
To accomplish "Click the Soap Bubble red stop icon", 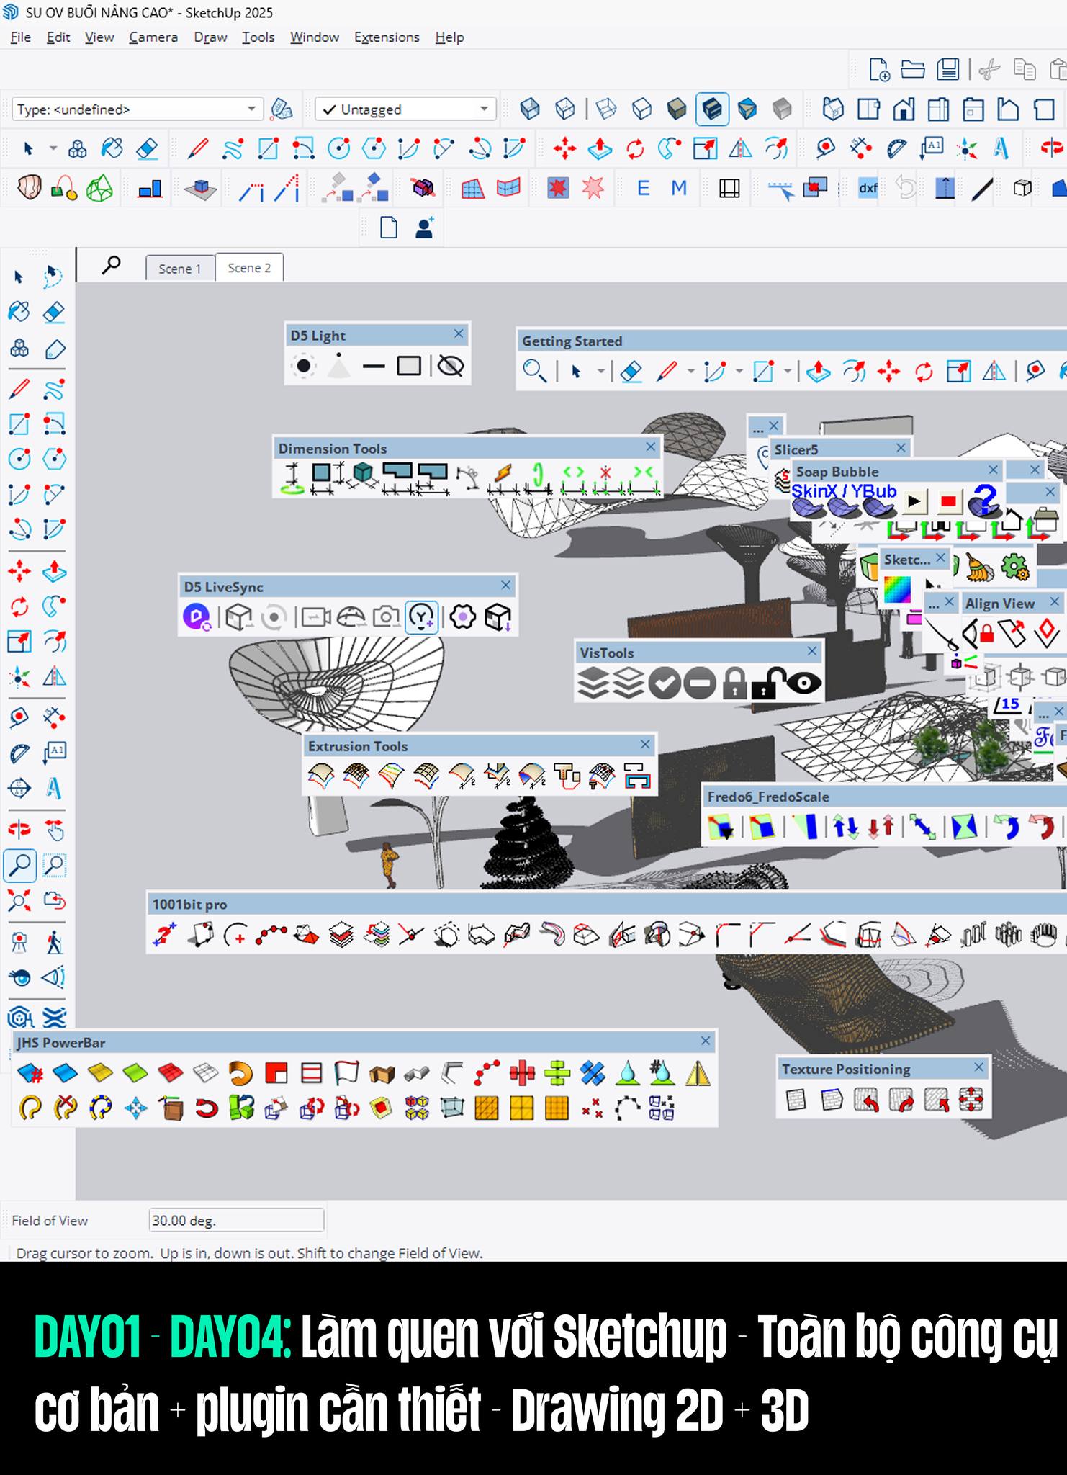I will [x=949, y=501].
